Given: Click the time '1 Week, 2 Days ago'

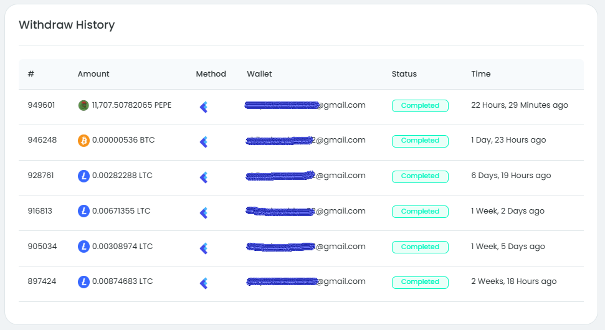Looking at the screenshot, I should coord(508,211).
